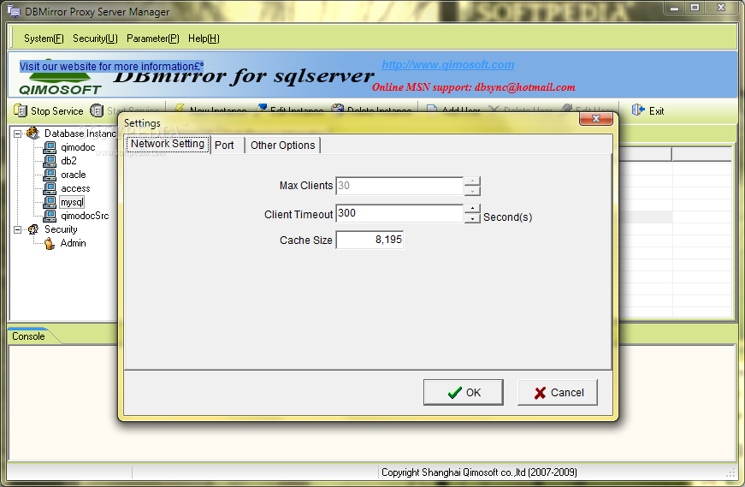Click the qimodocSrc instance computer icon
This screenshot has height=487, width=745.
coord(50,216)
